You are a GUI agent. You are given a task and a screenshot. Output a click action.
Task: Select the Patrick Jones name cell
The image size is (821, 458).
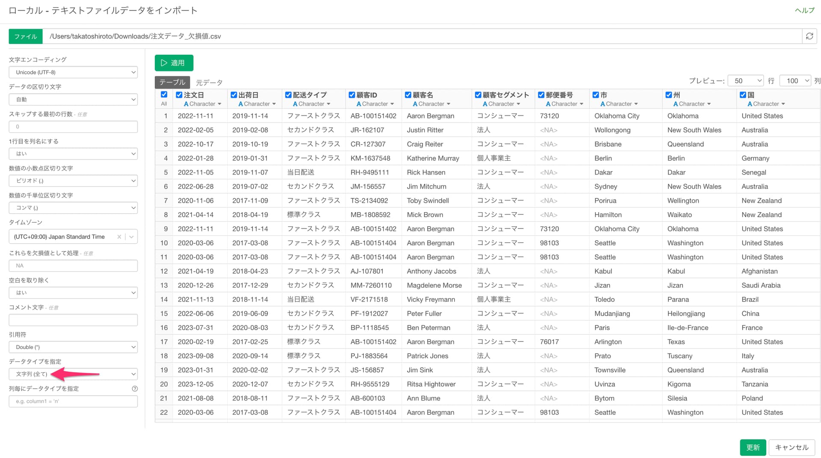coord(437,356)
